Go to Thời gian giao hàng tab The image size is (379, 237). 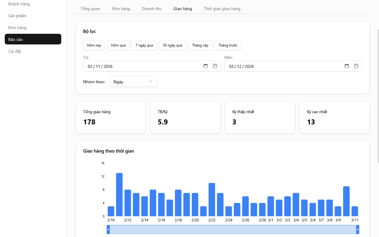[x=222, y=9]
